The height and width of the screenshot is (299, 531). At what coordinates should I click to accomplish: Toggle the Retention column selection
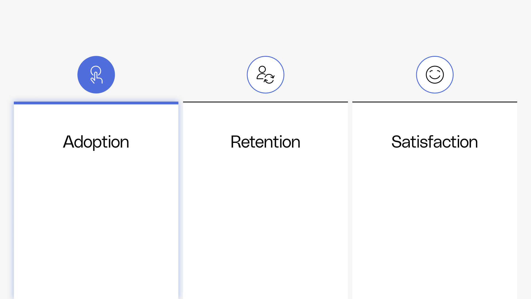pos(265,194)
